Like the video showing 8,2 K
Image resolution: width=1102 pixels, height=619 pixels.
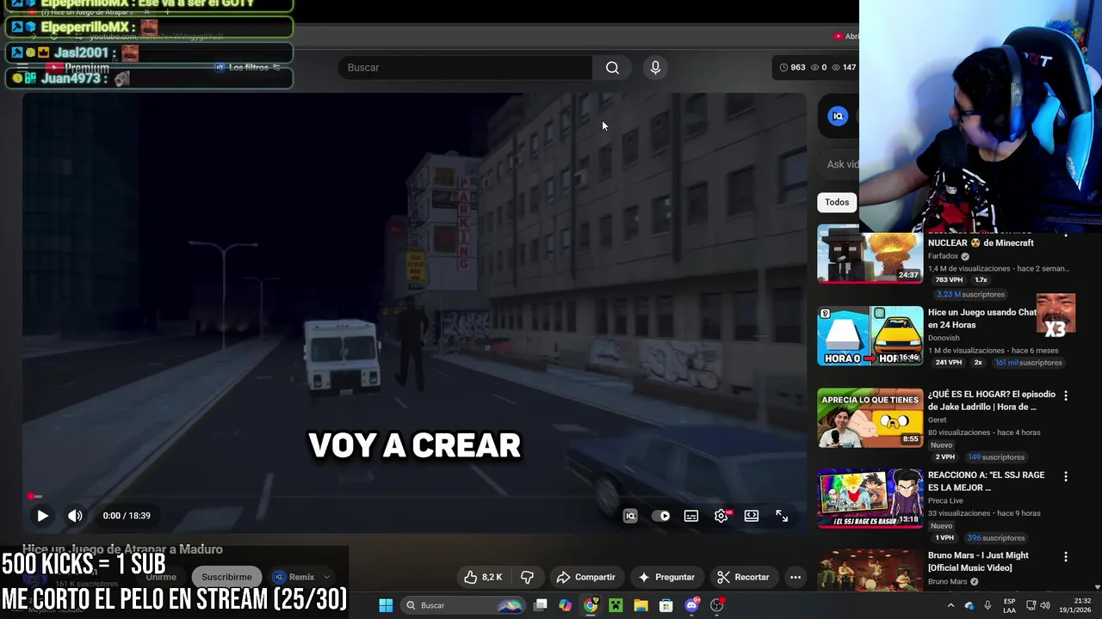pyautogui.click(x=483, y=577)
